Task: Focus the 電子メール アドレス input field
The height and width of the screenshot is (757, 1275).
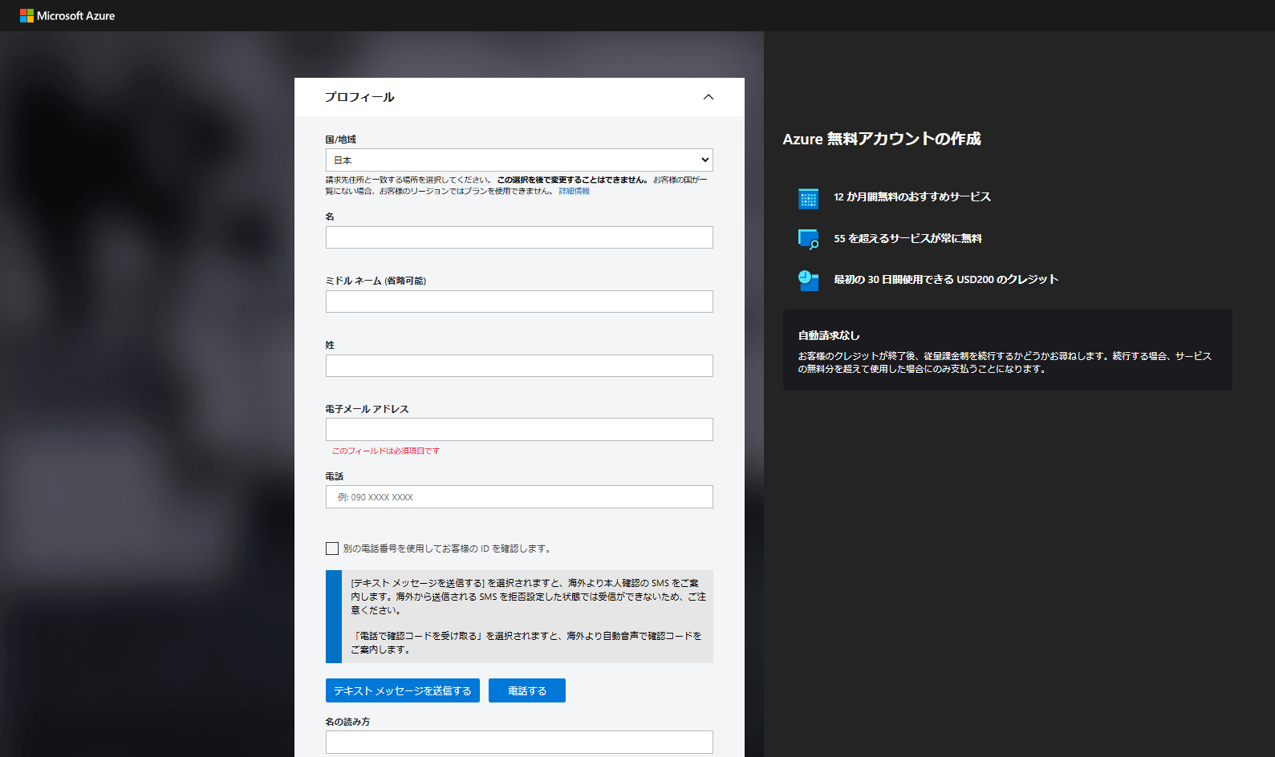Action: [519, 429]
